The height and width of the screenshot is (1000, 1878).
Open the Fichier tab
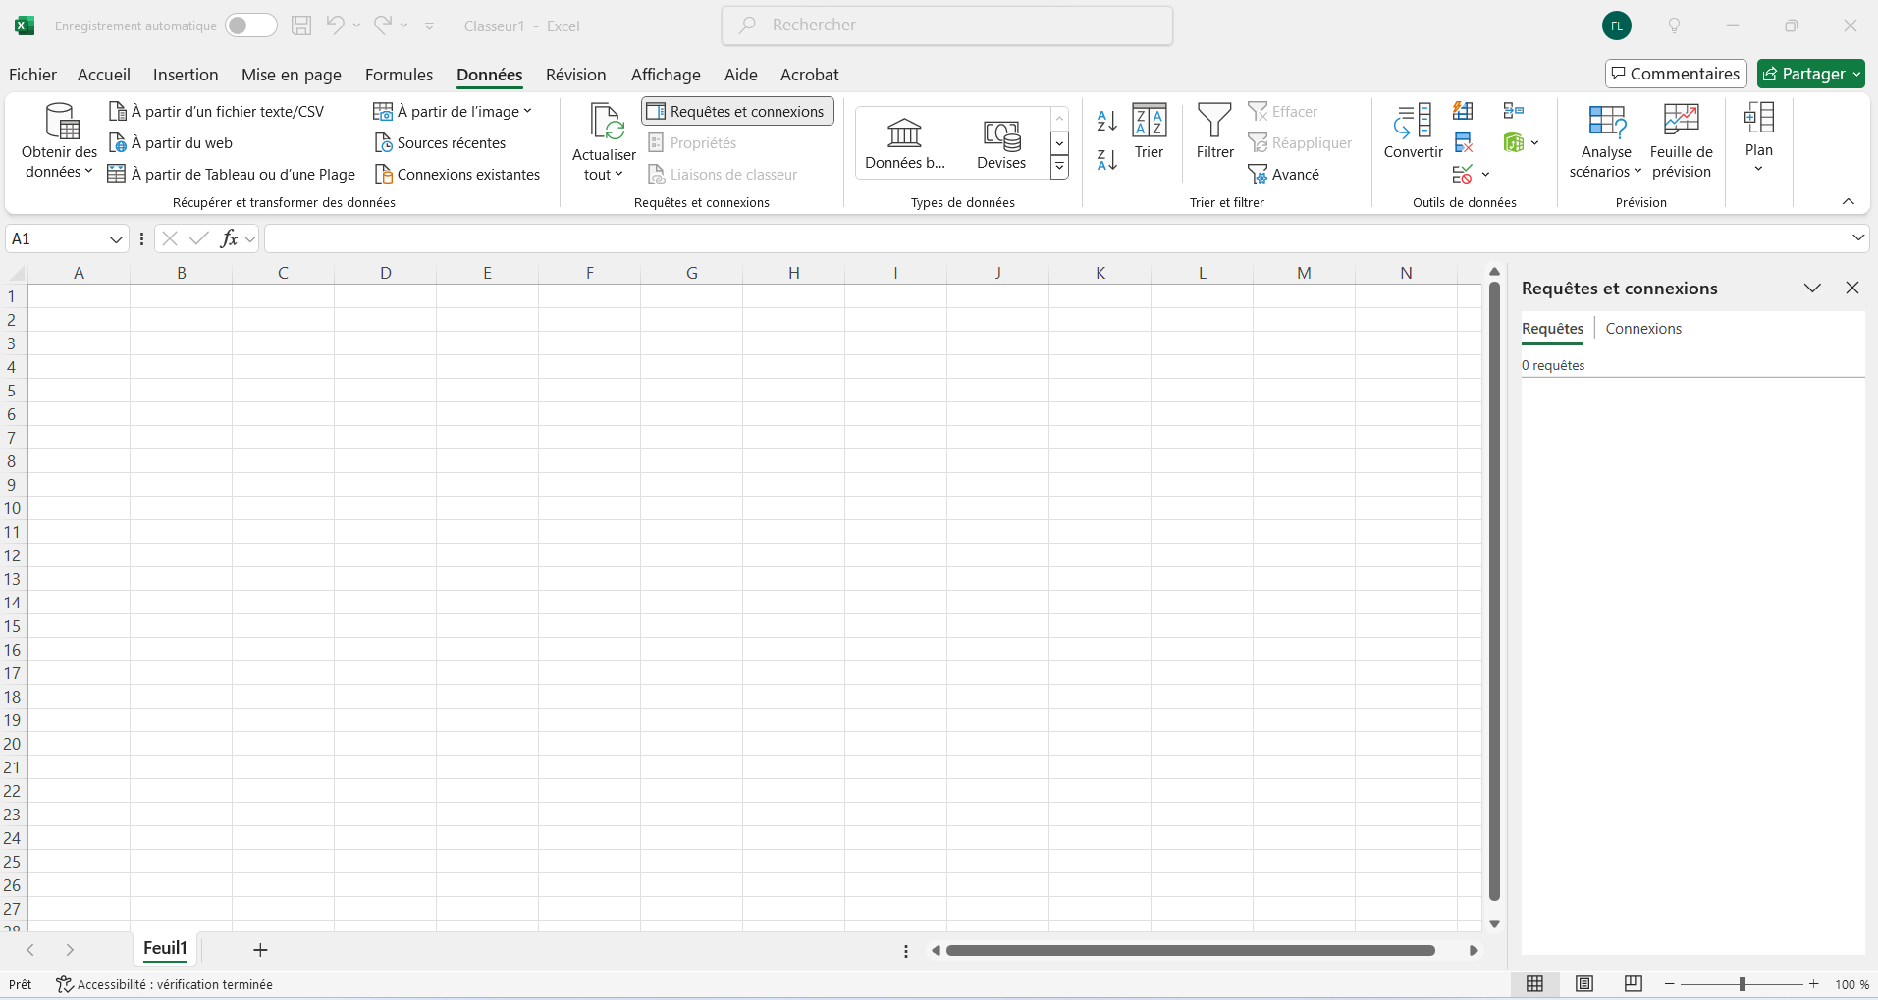click(x=32, y=75)
